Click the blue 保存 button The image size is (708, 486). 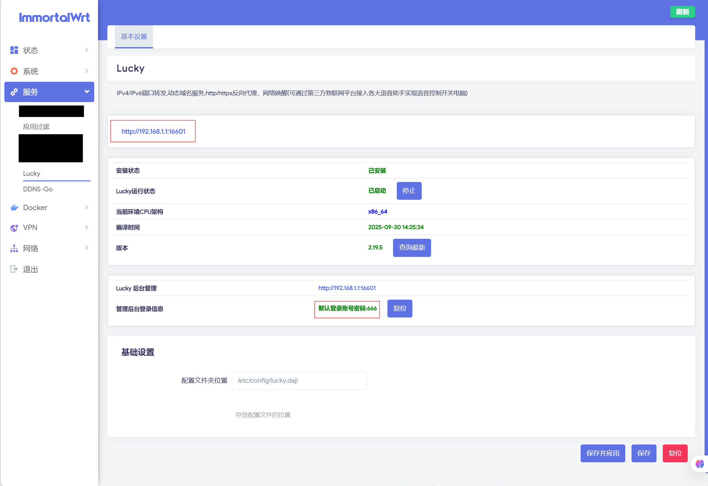coord(644,453)
